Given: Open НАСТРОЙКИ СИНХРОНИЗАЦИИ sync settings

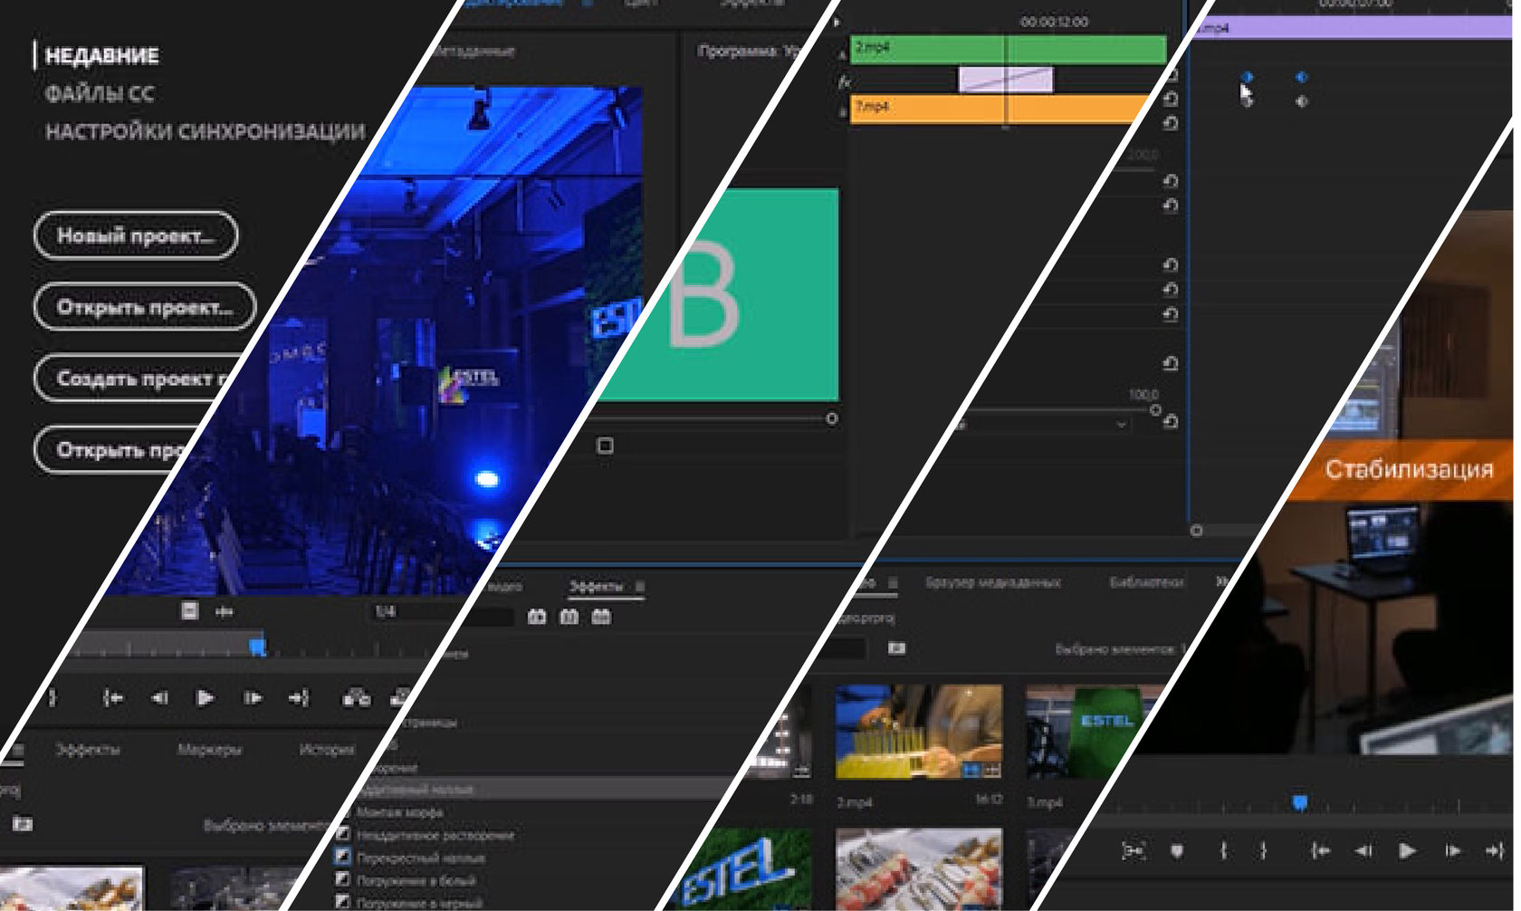Looking at the screenshot, I should 206,131.
